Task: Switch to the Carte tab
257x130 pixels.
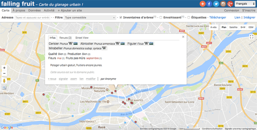Action: [x=5, y=11]
